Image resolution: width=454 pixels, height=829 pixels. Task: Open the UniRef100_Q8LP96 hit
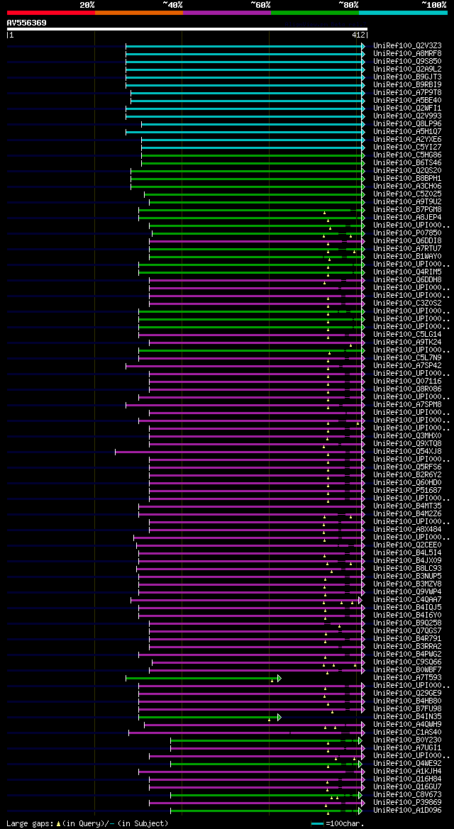(x=407, y=124)
